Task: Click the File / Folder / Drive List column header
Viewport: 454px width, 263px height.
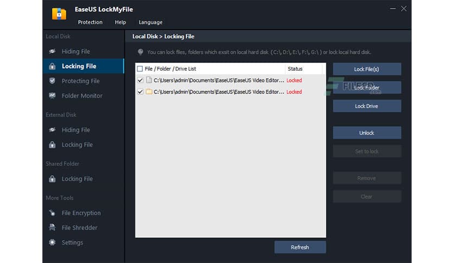Action: click(x=171, y=68)
